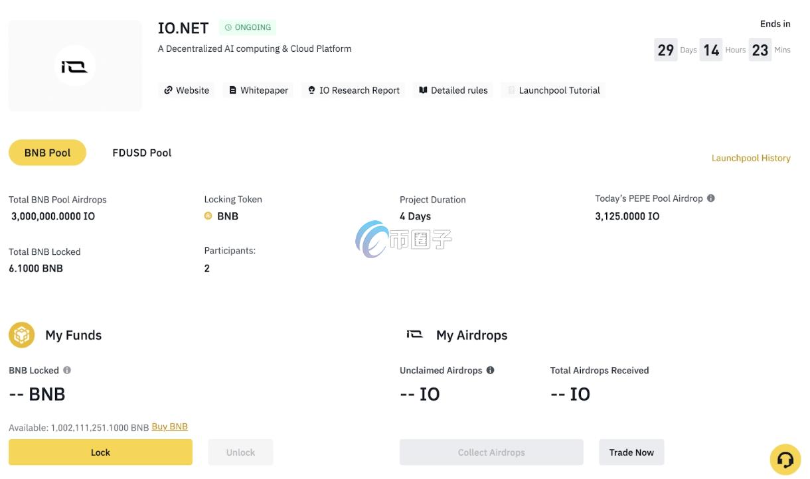Viewport: 810px width, 479px height.
Task: Click the headset support chat icon
Action: tap(785, 460)
